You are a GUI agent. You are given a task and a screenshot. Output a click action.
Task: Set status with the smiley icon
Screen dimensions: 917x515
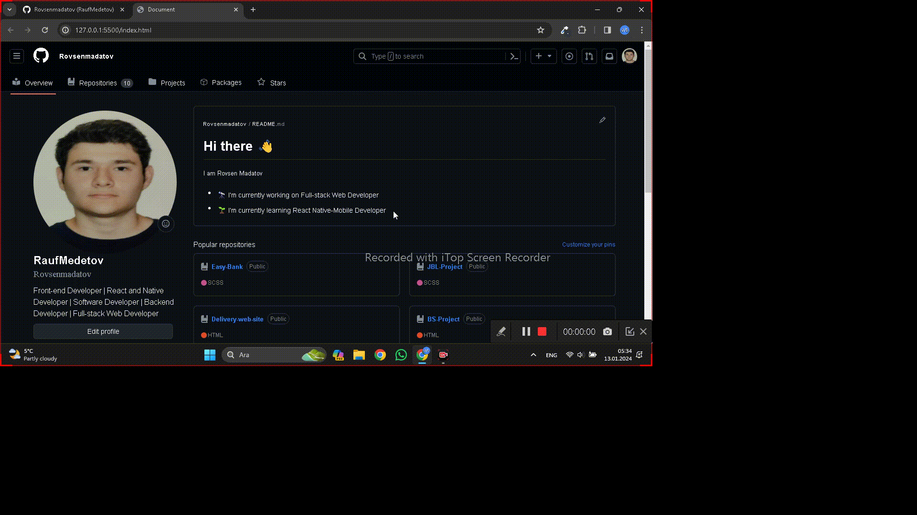click(166, 224)
